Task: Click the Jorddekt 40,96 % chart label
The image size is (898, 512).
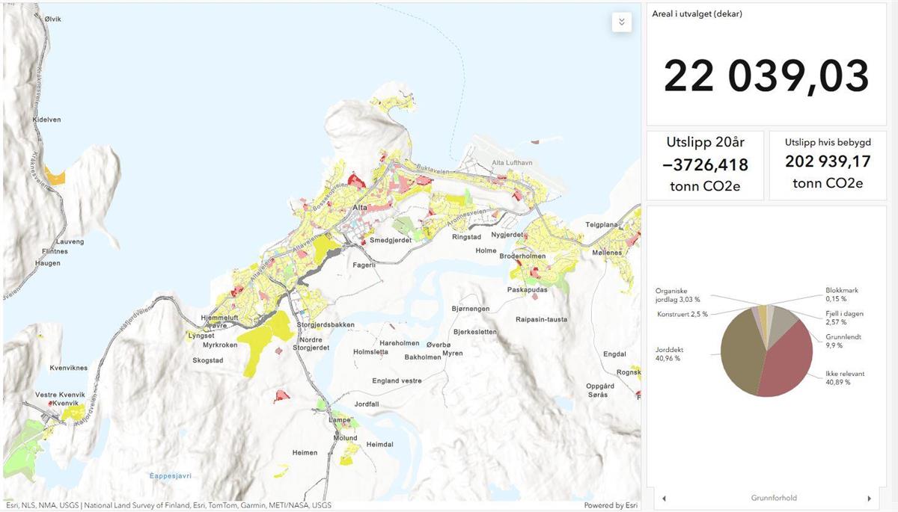Action: (671, 354)
